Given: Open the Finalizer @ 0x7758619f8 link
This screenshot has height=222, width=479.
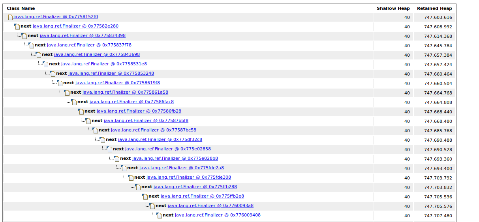Looking at the screenshot, I should (118, 83).
